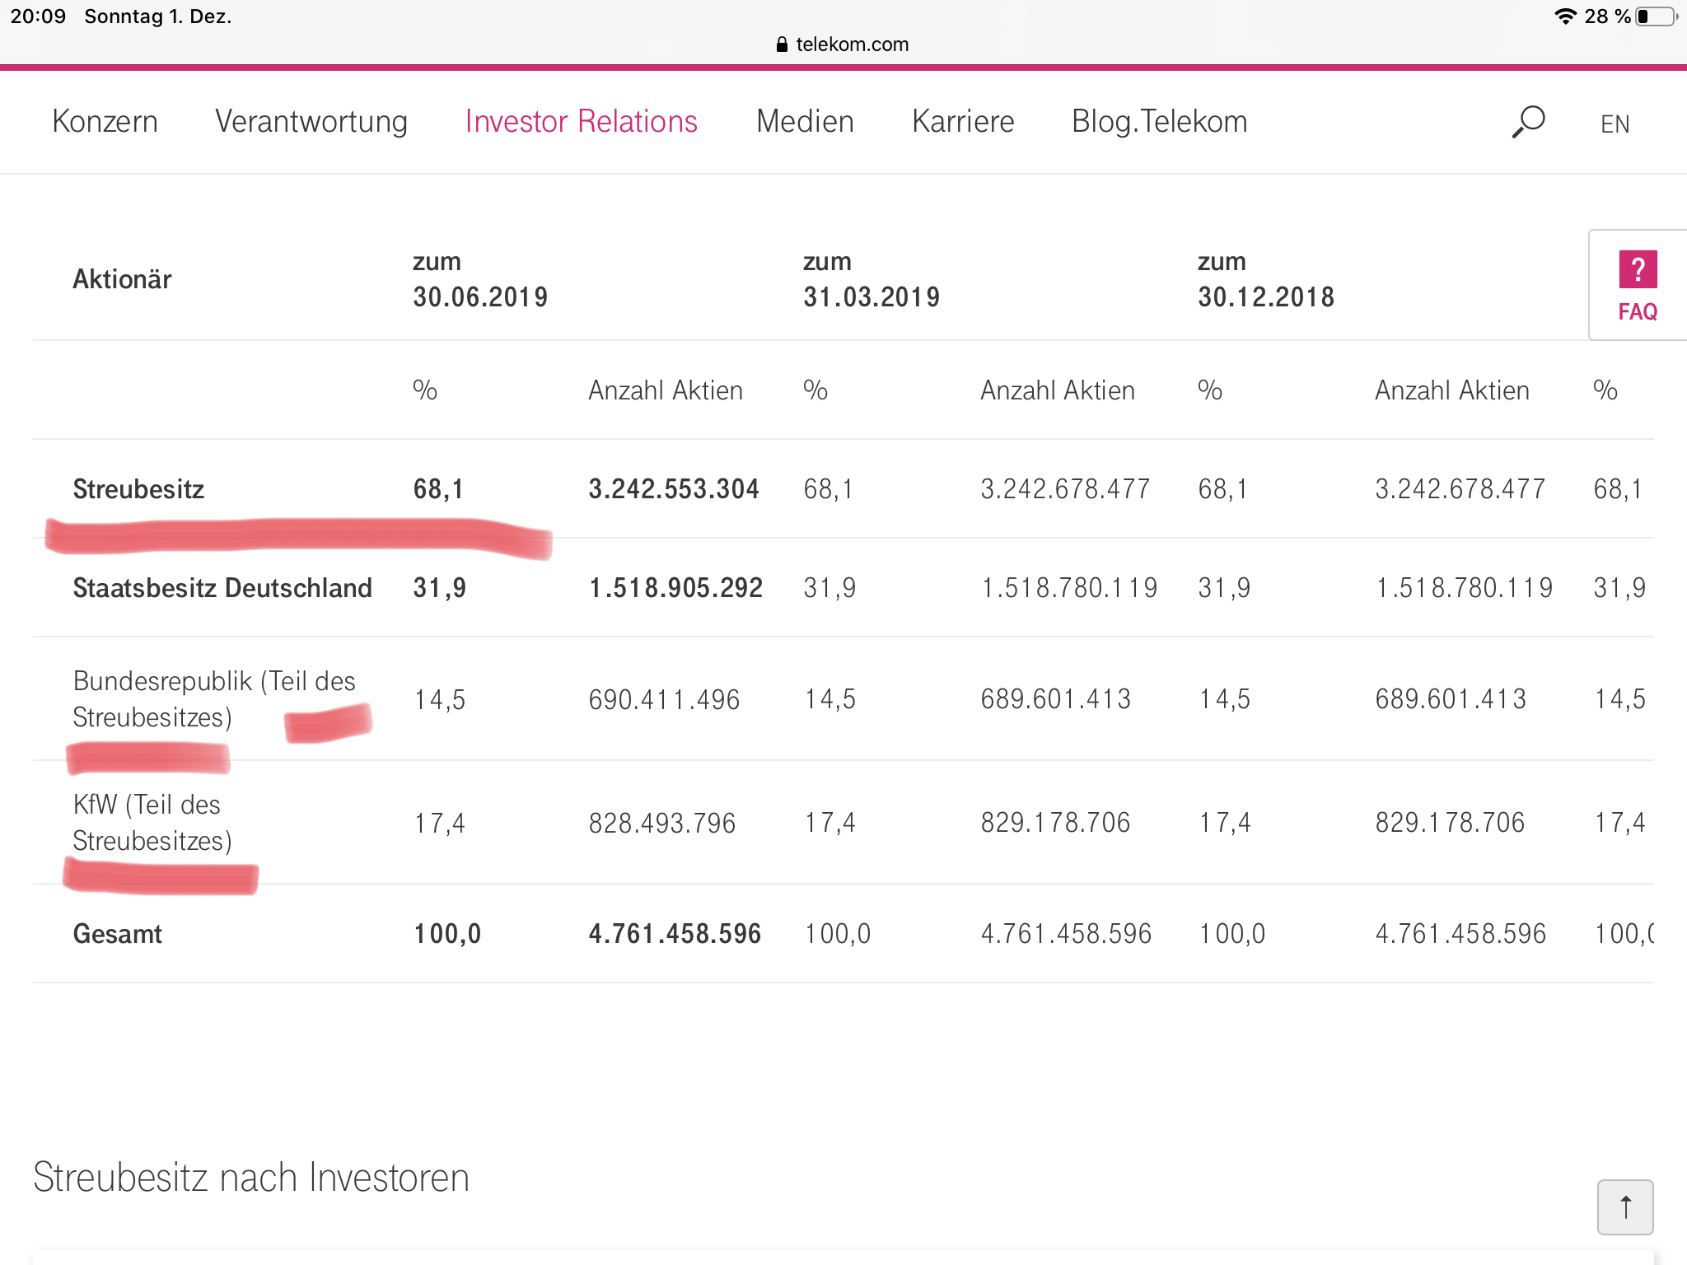Image resolution: width=1687 pixels, height=1265 pixels.
Task: Click the Streubesitz nach Investoren heading
Action: coord(250,1177)
